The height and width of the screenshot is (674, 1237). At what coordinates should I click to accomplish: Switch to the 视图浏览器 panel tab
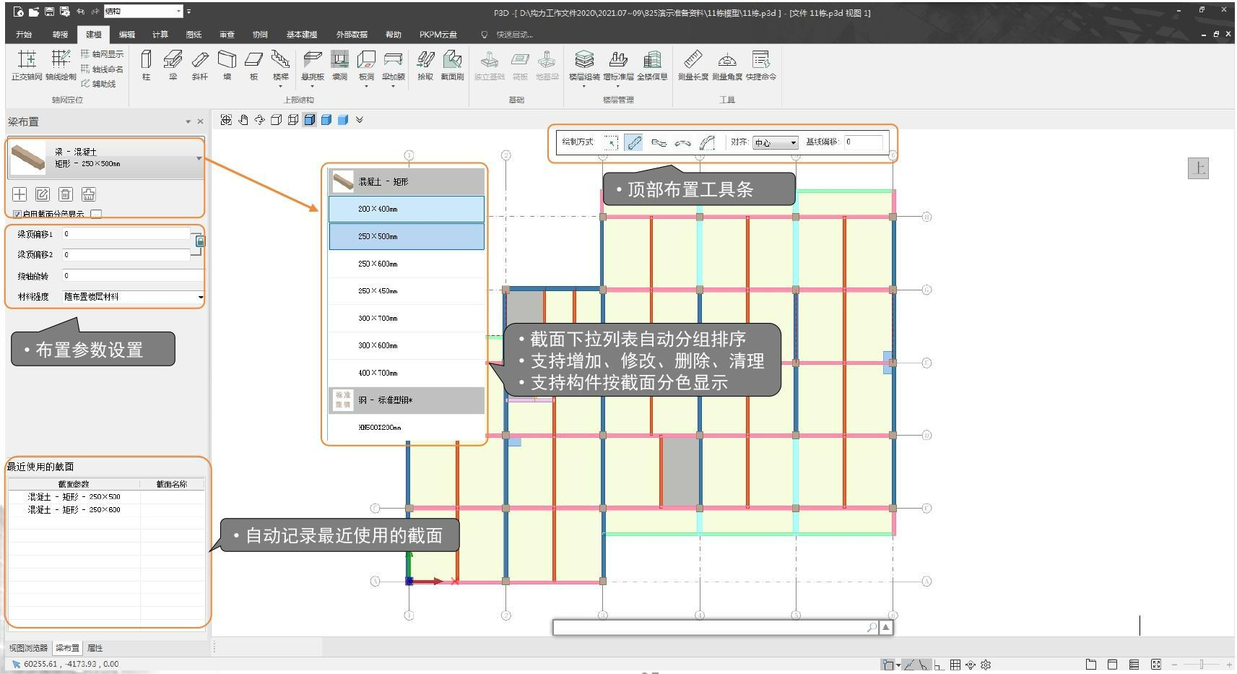tap(28, 648)
